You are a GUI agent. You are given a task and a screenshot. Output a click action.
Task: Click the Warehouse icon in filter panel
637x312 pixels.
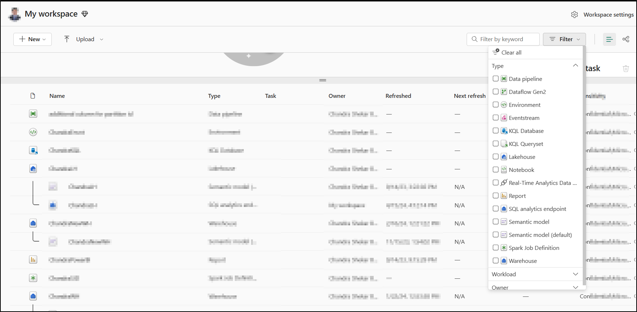(x=504, y=261)
